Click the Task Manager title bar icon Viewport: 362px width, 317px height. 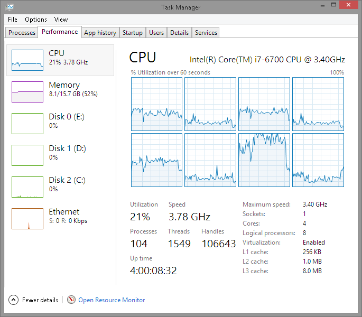(10, 6)
